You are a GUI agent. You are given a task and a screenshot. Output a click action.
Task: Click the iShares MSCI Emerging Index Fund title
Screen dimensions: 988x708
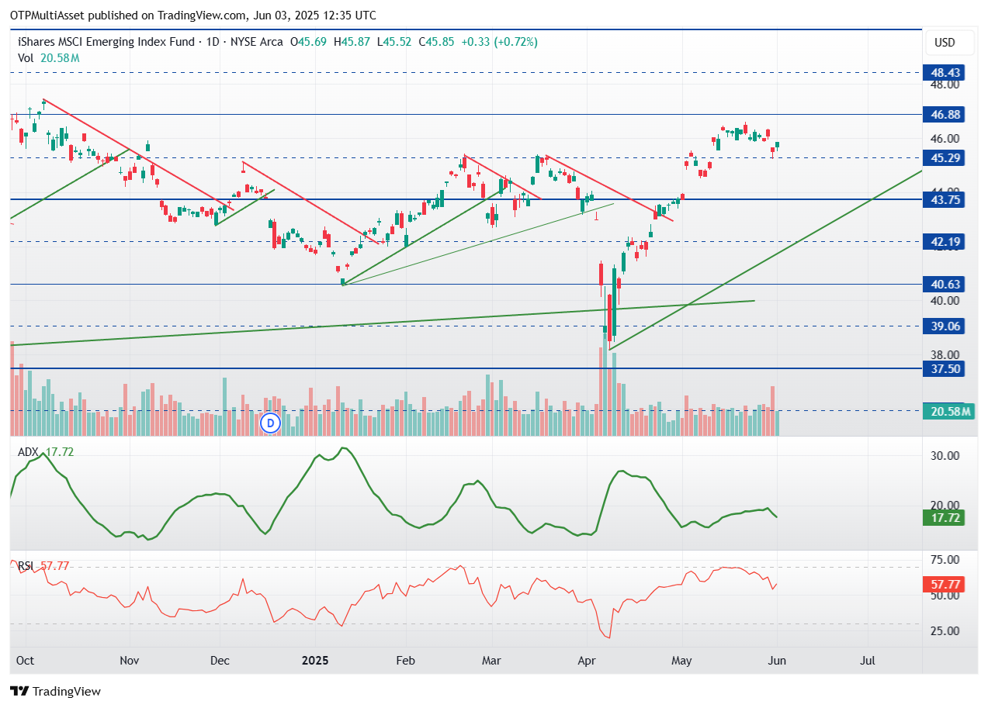(x=106, y=42)
